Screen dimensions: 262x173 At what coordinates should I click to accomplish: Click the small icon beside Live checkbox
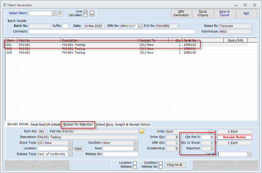pyautogui.click(x=92, y=13)
